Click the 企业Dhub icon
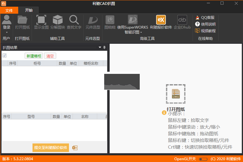Image resolution: width=243 pixels, height=162 pixels. (182, 20)
